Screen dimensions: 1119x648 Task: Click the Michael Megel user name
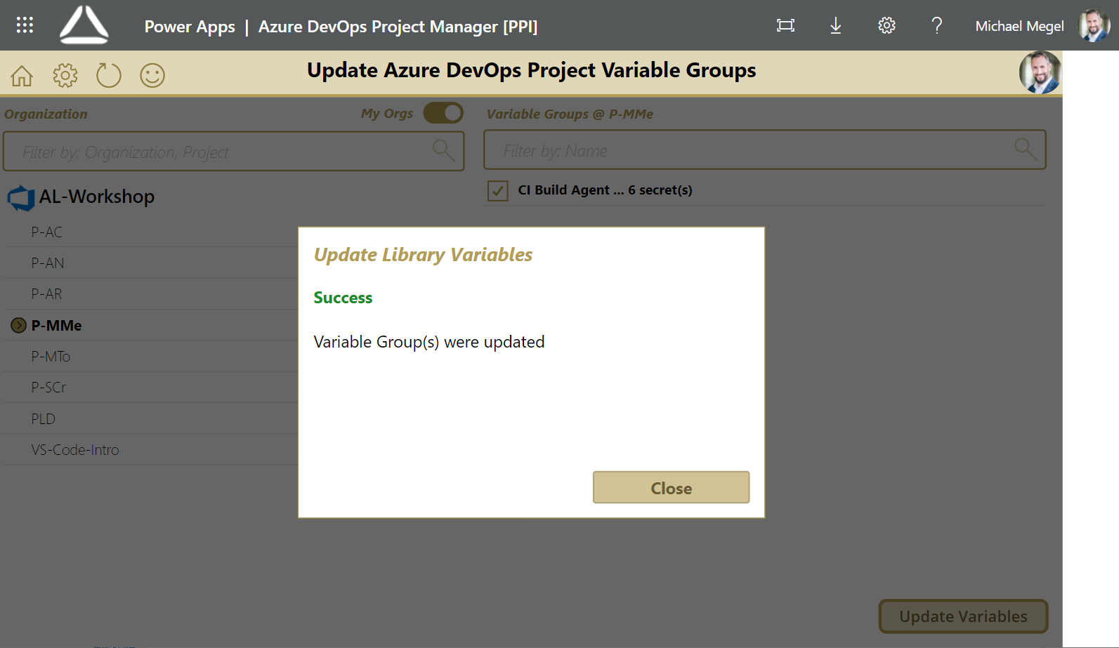1019,26
